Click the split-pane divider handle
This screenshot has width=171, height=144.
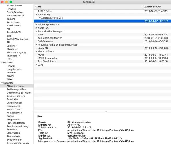pyautogui.click(x=106, y=112)
